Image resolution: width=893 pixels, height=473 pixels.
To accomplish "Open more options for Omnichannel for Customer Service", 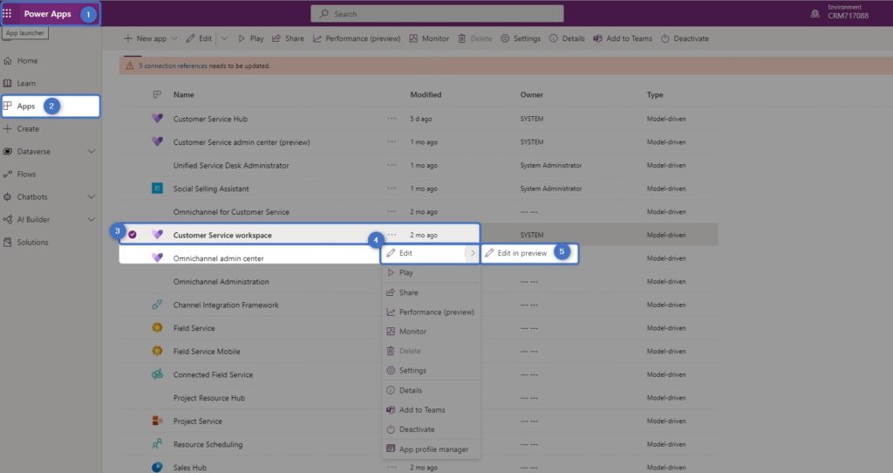I will point(392,211).
